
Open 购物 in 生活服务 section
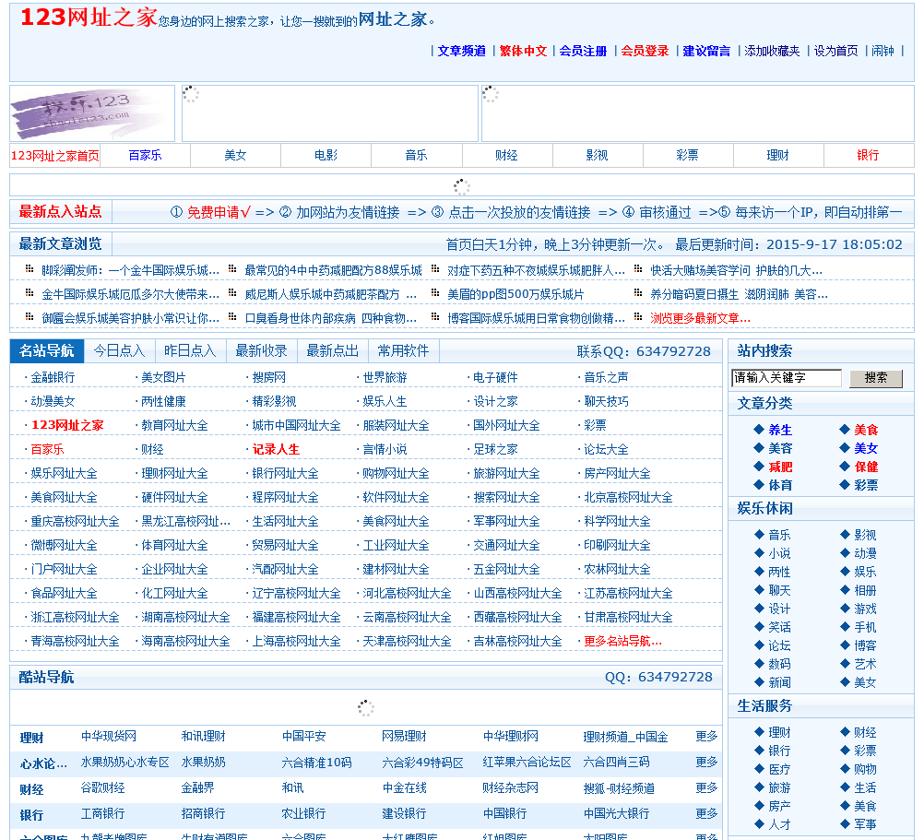(x=865, y=770)
